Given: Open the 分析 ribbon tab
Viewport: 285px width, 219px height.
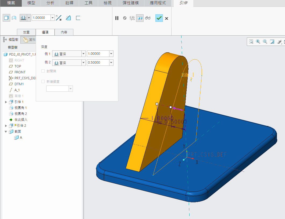Looking at the screenshot, I should (50, 3).
